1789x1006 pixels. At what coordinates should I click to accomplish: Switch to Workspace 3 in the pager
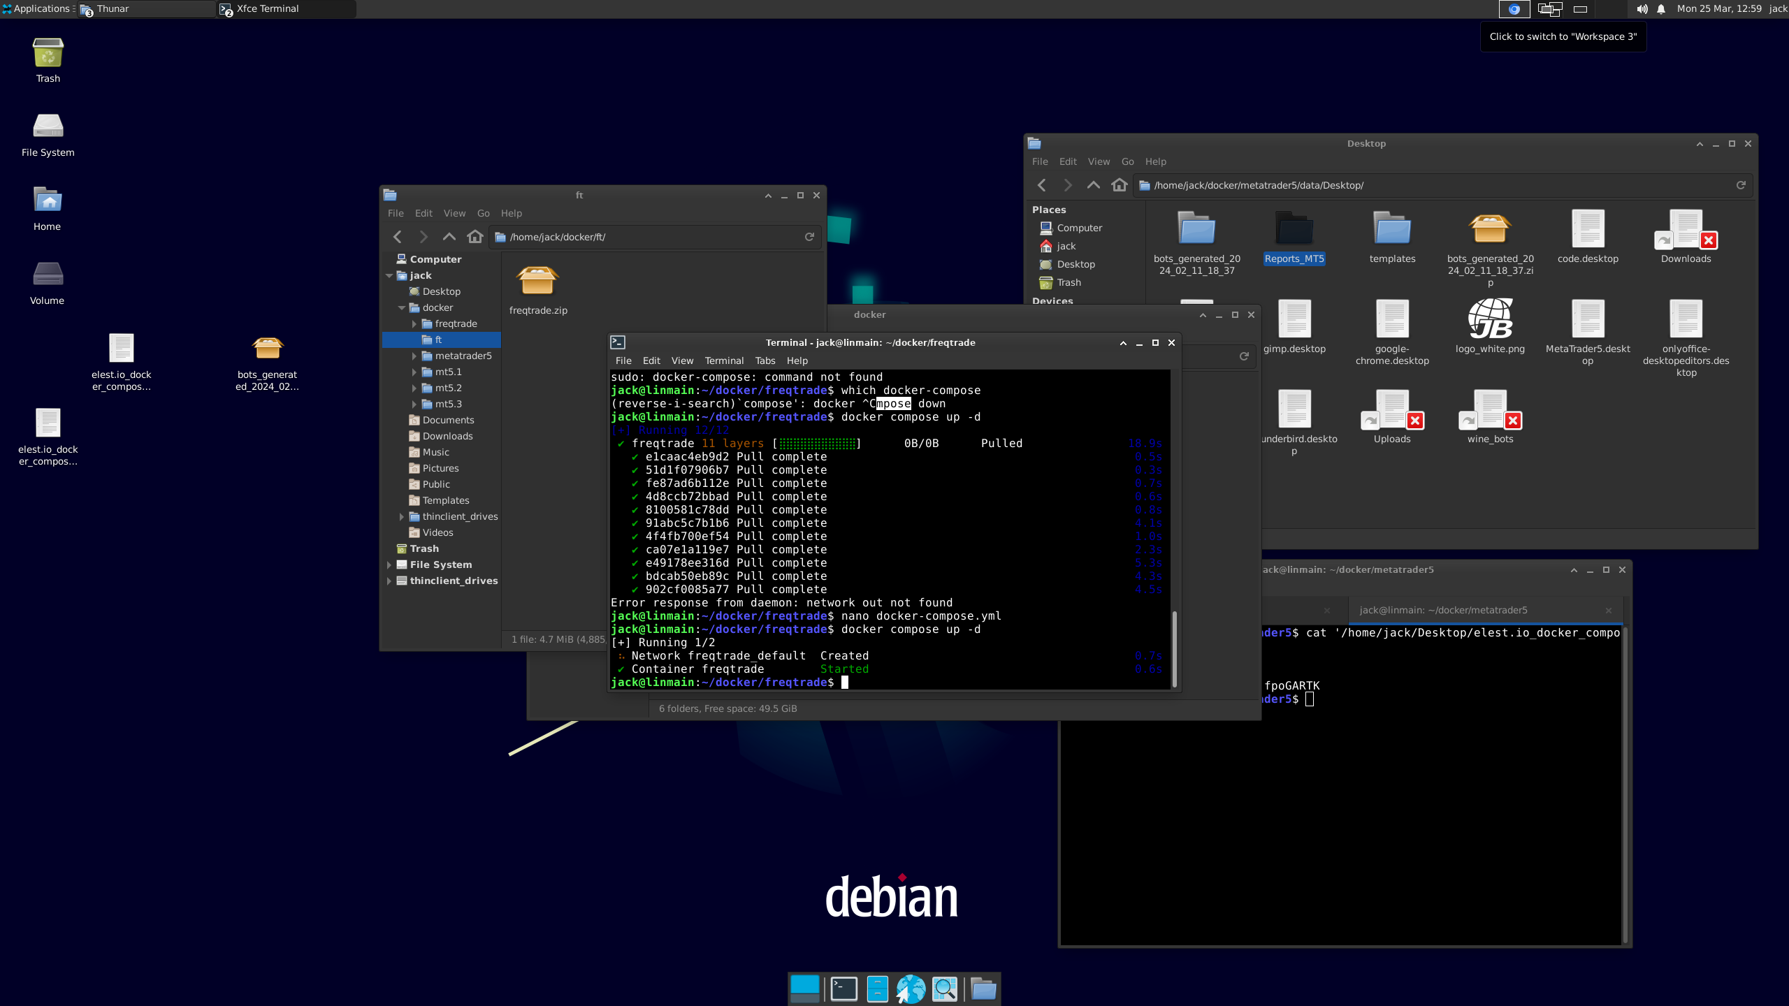click(1580, 9)
